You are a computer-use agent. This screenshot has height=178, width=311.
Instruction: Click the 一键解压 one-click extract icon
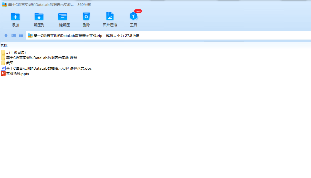pyautogui.click(x=63, y=17)
